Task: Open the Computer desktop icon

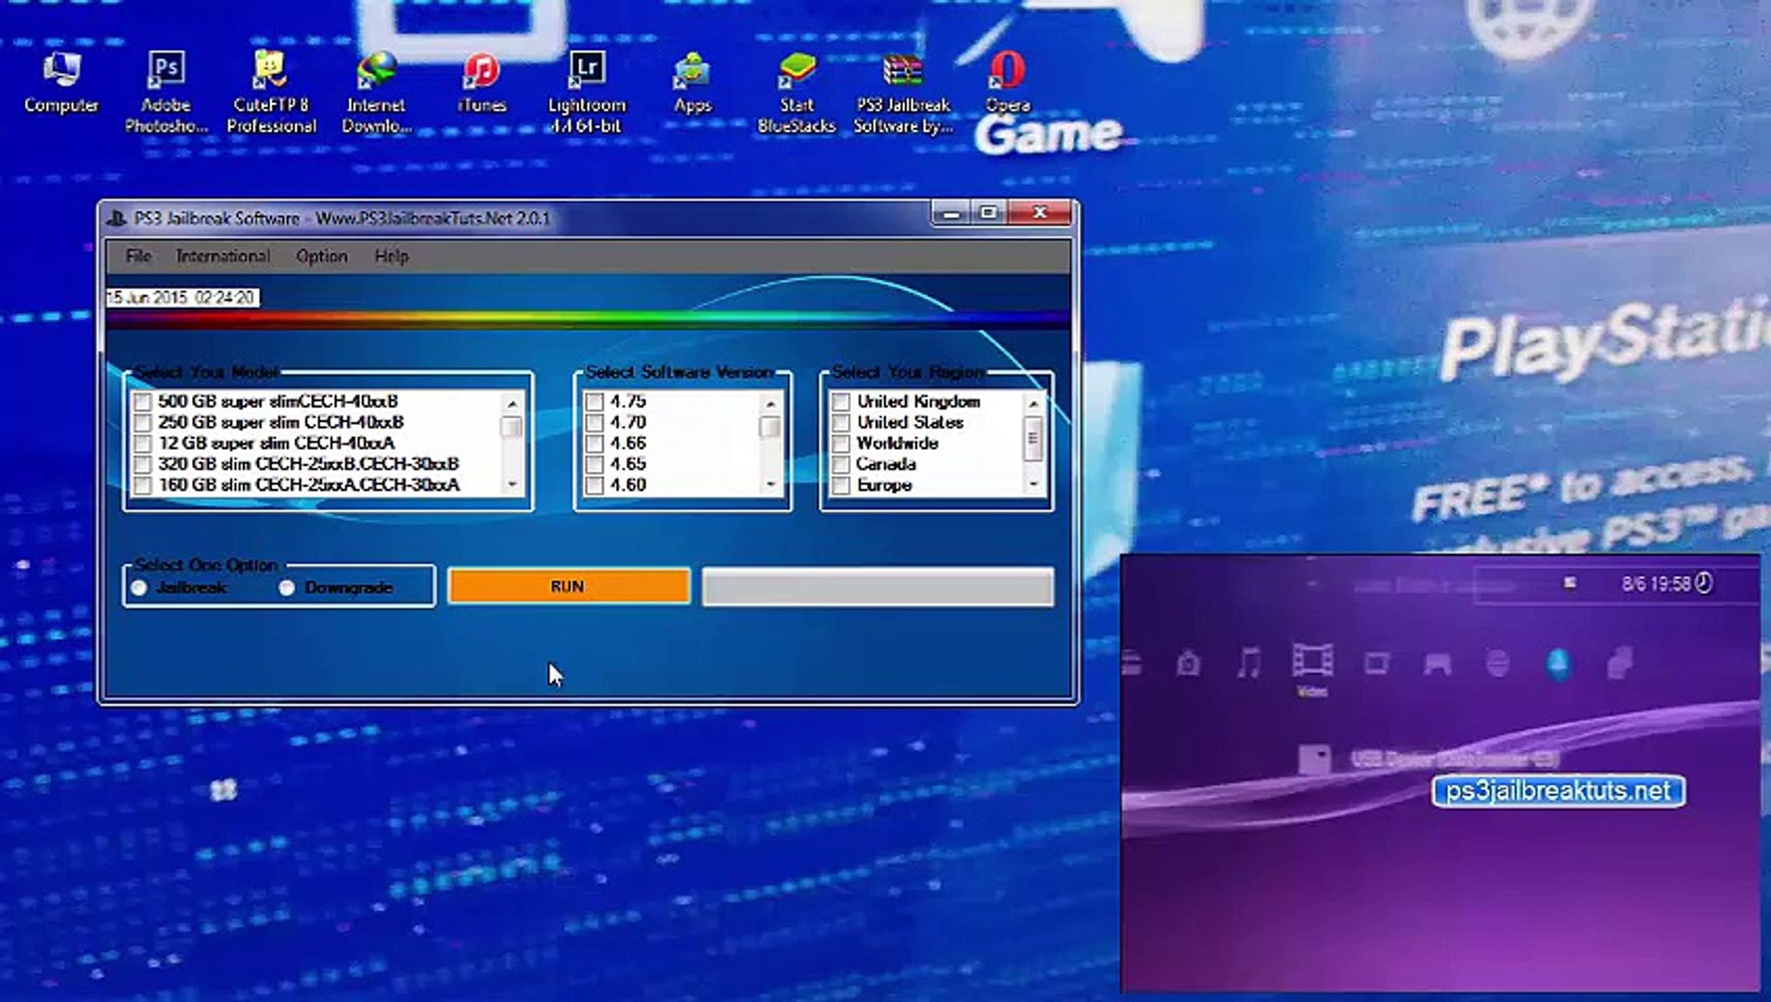Action: tap(61, 83)
